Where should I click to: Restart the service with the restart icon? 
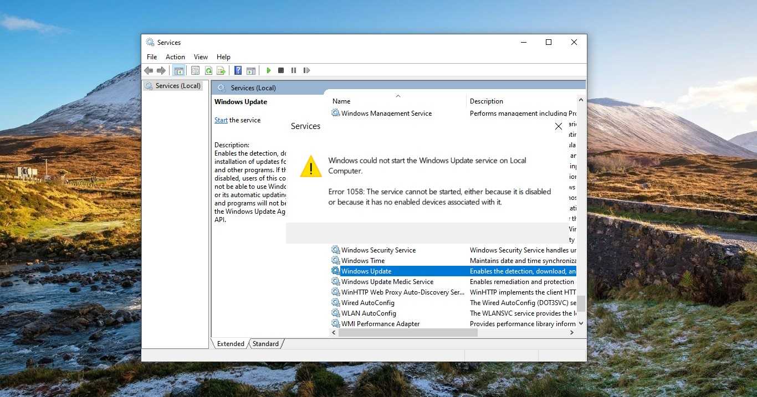tap(306, 70)
